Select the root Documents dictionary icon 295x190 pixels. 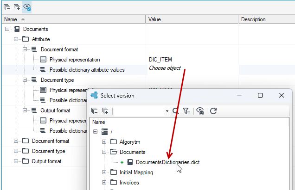[17, 29]
